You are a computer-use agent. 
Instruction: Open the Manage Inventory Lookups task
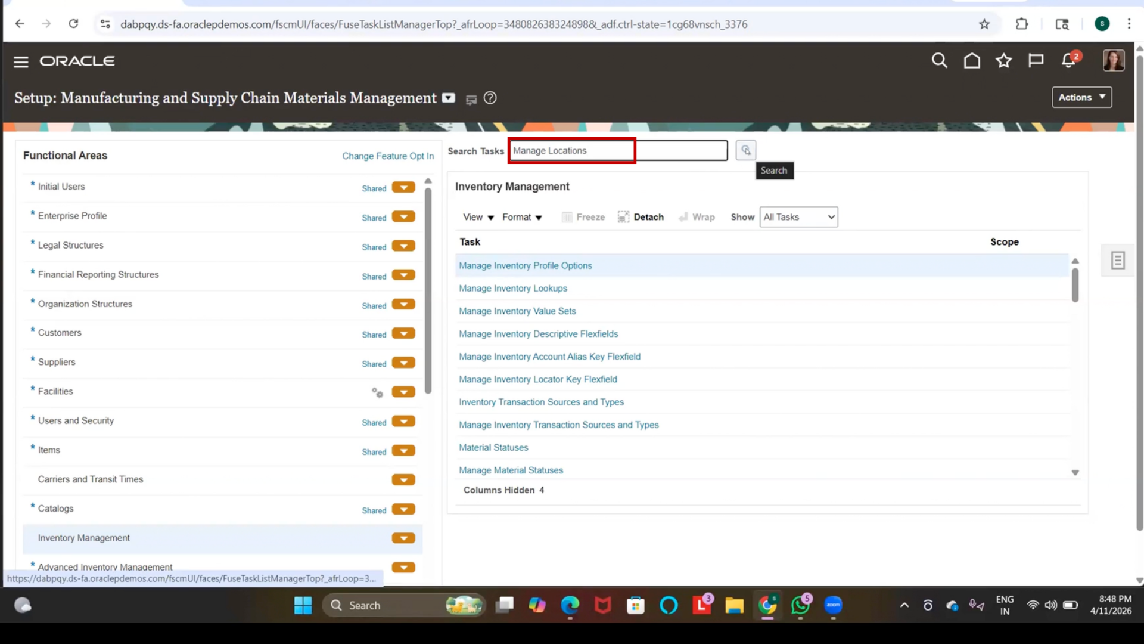[x=513, y=288]
